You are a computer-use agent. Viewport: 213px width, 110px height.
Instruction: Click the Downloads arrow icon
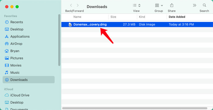point(7,80)
